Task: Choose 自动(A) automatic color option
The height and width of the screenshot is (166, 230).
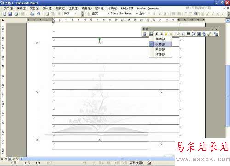Action: coord(161,39)
